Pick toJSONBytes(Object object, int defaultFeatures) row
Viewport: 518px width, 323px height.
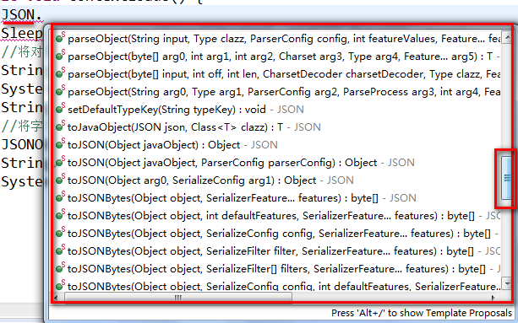(277, 216)
